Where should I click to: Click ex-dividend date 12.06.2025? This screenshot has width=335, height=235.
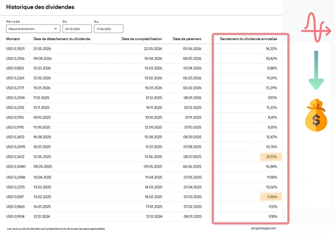(42, 157)
